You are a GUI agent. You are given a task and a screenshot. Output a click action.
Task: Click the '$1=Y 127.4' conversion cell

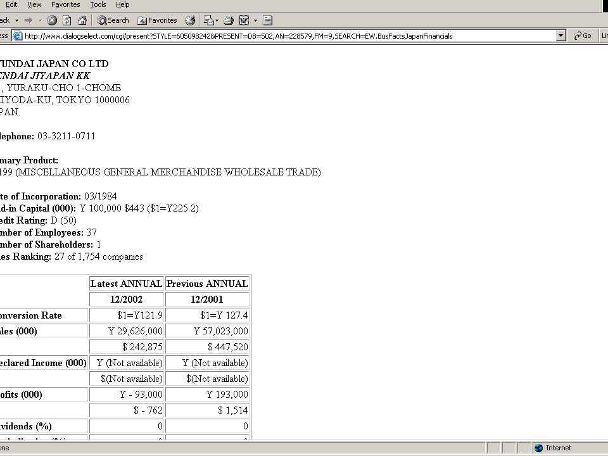(x=207, y=315)
